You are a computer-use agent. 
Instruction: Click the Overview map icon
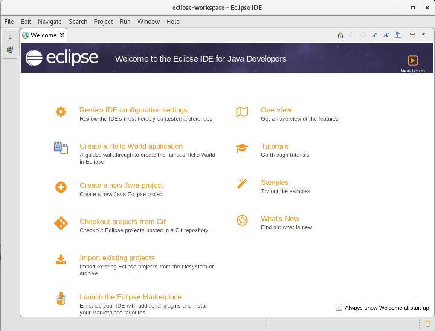tap(242, 112)
